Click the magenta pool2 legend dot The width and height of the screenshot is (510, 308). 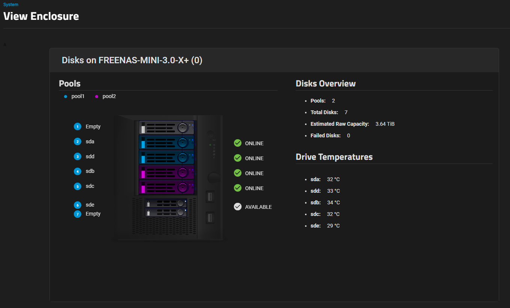97,97
